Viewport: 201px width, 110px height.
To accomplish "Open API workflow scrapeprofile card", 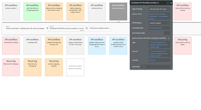I will [32, 46].
